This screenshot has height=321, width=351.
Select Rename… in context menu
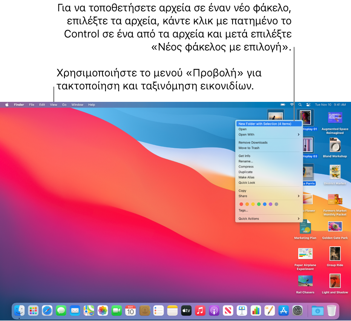[269, 161]
